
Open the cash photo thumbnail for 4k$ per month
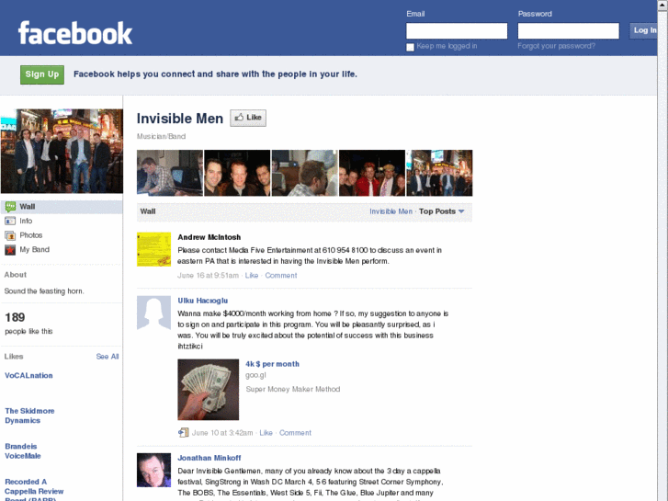[x=209, y=389]
